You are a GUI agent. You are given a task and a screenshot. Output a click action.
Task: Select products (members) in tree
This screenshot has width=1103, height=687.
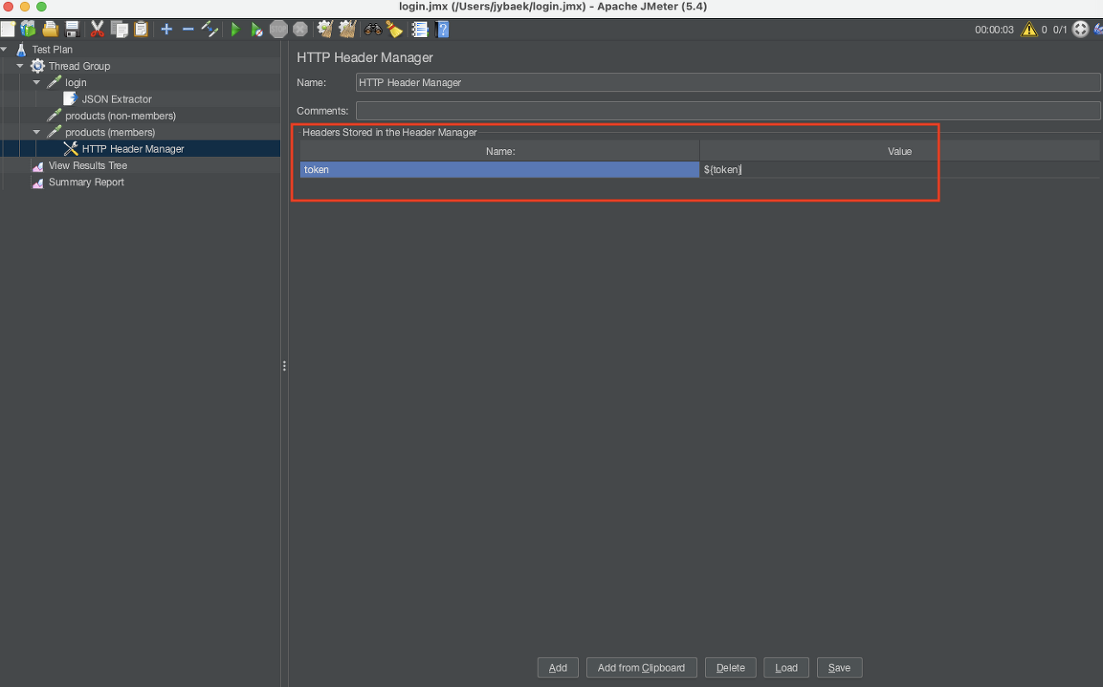coord(110,132)
